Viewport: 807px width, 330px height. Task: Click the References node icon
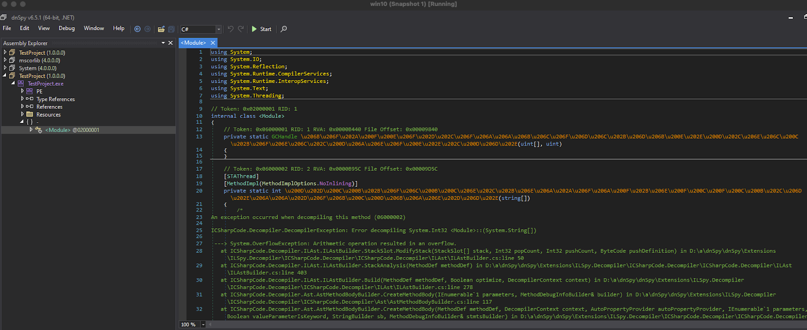[x=29, y=106]
